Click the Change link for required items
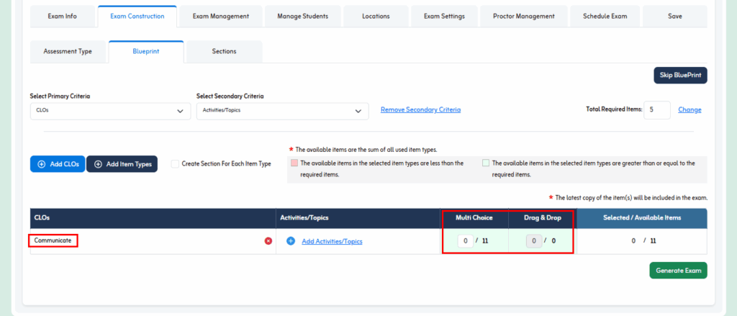 689,109
